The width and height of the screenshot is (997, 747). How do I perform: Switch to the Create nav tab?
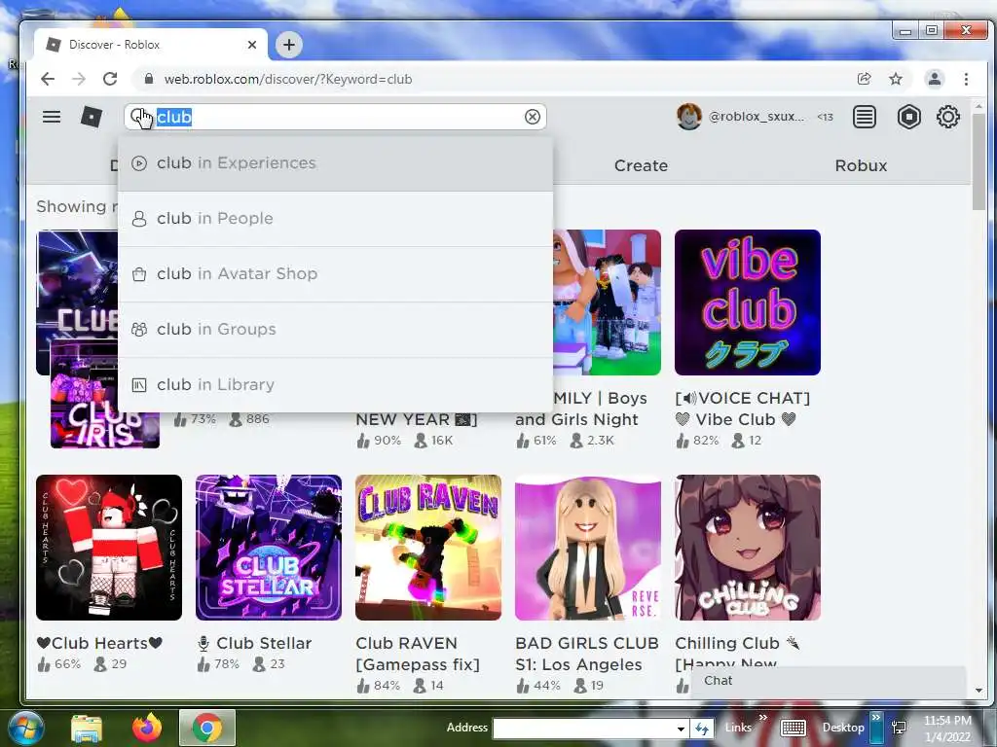[641, 165]
